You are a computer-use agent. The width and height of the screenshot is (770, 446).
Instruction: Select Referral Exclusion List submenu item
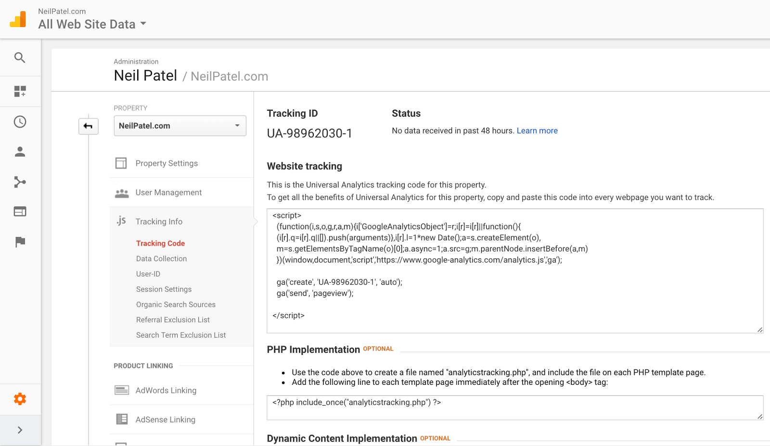coord(173,320)
